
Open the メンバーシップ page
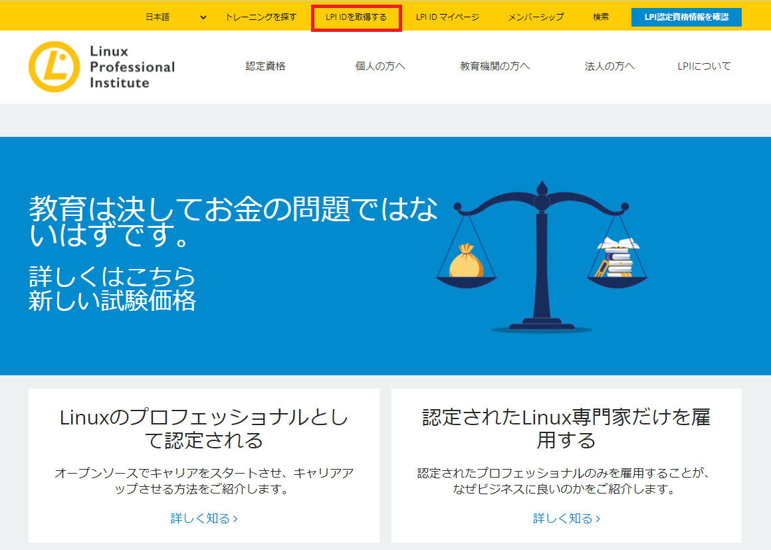[536, 16]
